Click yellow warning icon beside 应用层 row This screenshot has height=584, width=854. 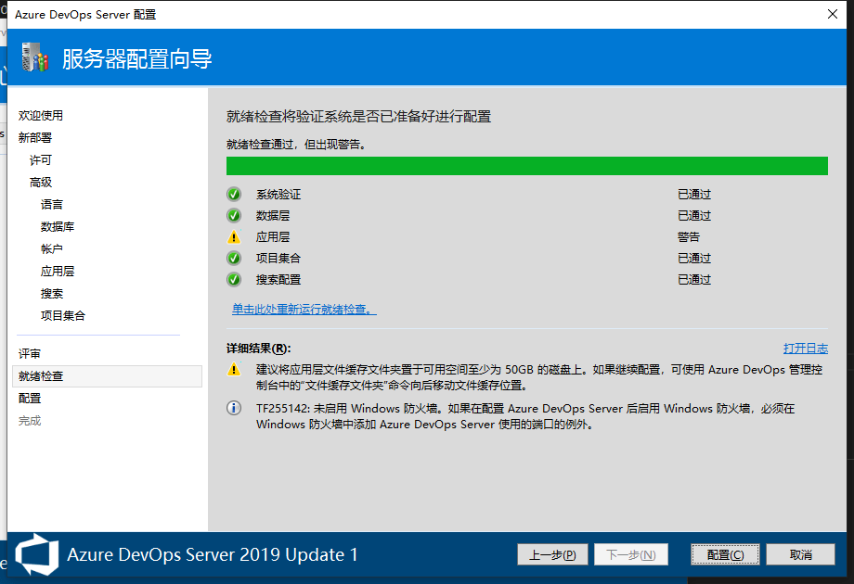(234, 237)
